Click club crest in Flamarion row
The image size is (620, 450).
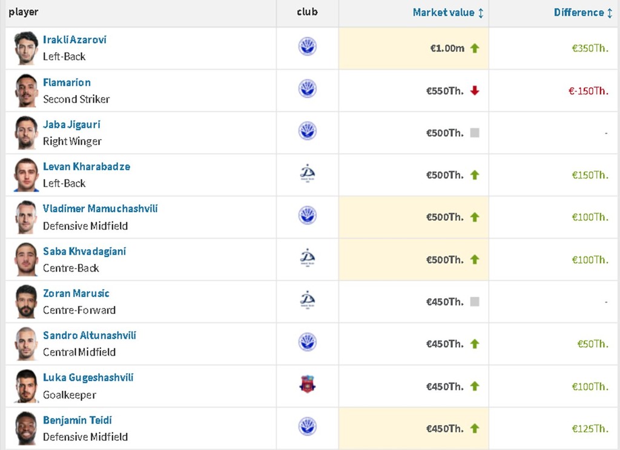pyautogui.click(x=308, y=90)
